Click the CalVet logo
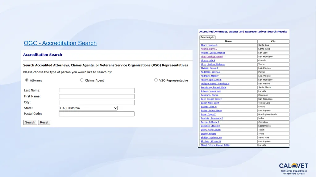The width and height of the screenshot is (316, 177). [x=294, y=169]
